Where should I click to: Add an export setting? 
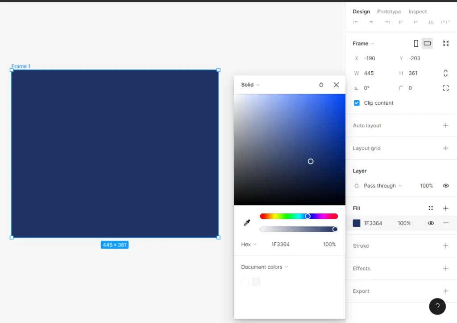click(446, 291)
